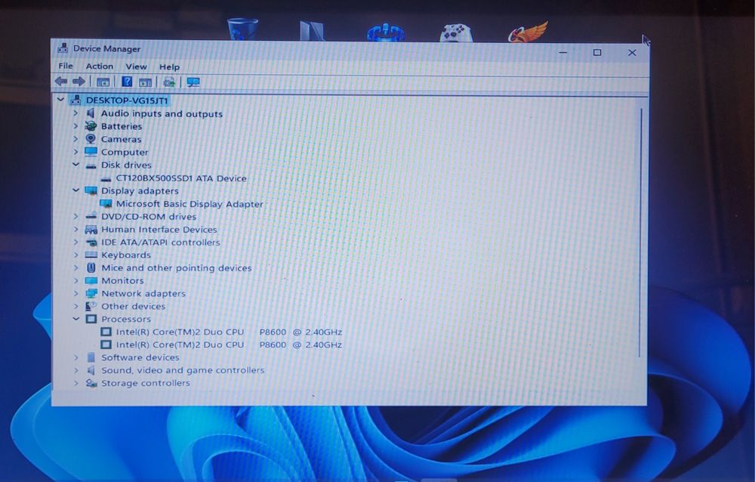
Task: Click the Device Manager title bar icon
Action: [63, 48]
